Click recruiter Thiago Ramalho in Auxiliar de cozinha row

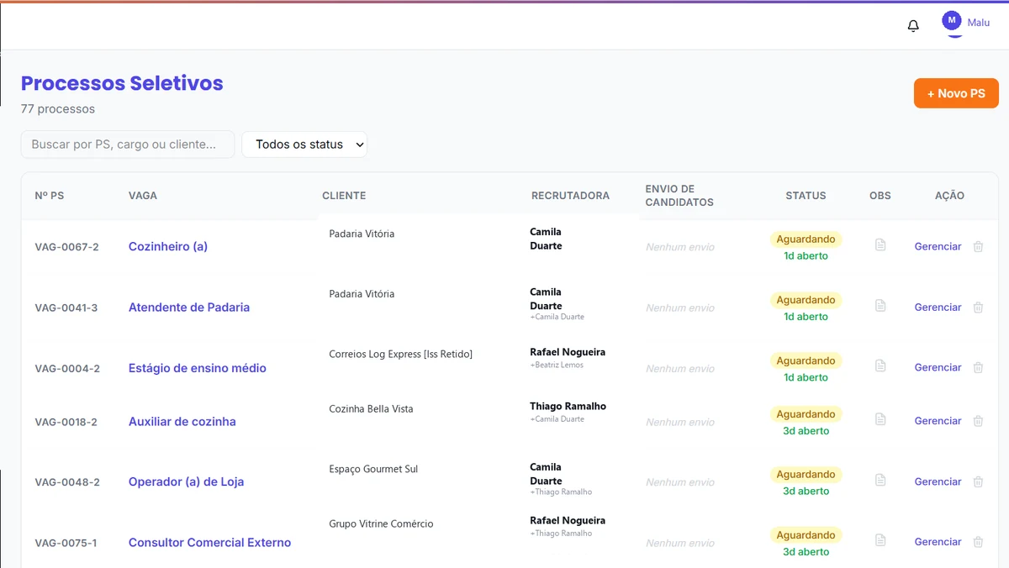[x=568, y=406]
